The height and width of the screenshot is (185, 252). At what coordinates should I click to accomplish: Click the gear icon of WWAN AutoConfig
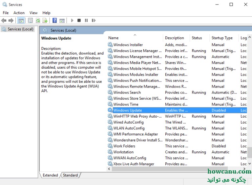pyautogui.click(x=110, y=158)
